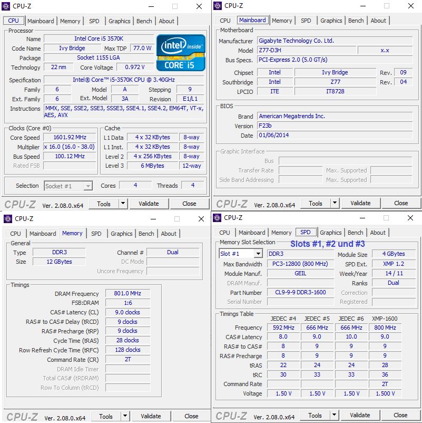Switch to About tab in Memory window
The height and width of the screenshot is (423, 422).
click(x=169, y=234)
